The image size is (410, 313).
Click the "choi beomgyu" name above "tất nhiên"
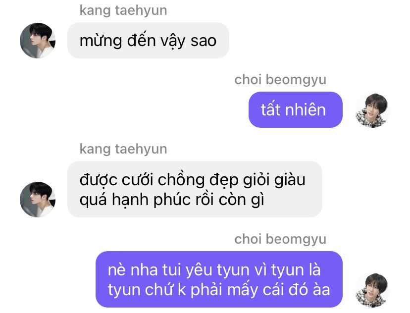[x=280, y=80]
